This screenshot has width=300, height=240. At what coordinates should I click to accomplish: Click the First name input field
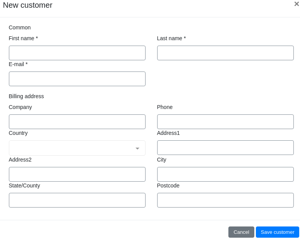point(77,53)
